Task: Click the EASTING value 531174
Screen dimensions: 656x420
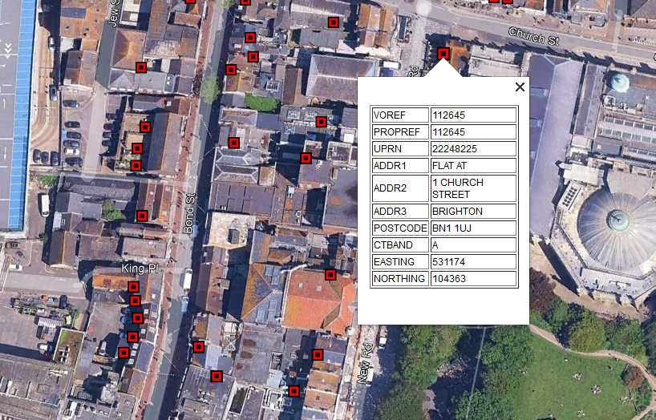Action: [x=472, y=262]
